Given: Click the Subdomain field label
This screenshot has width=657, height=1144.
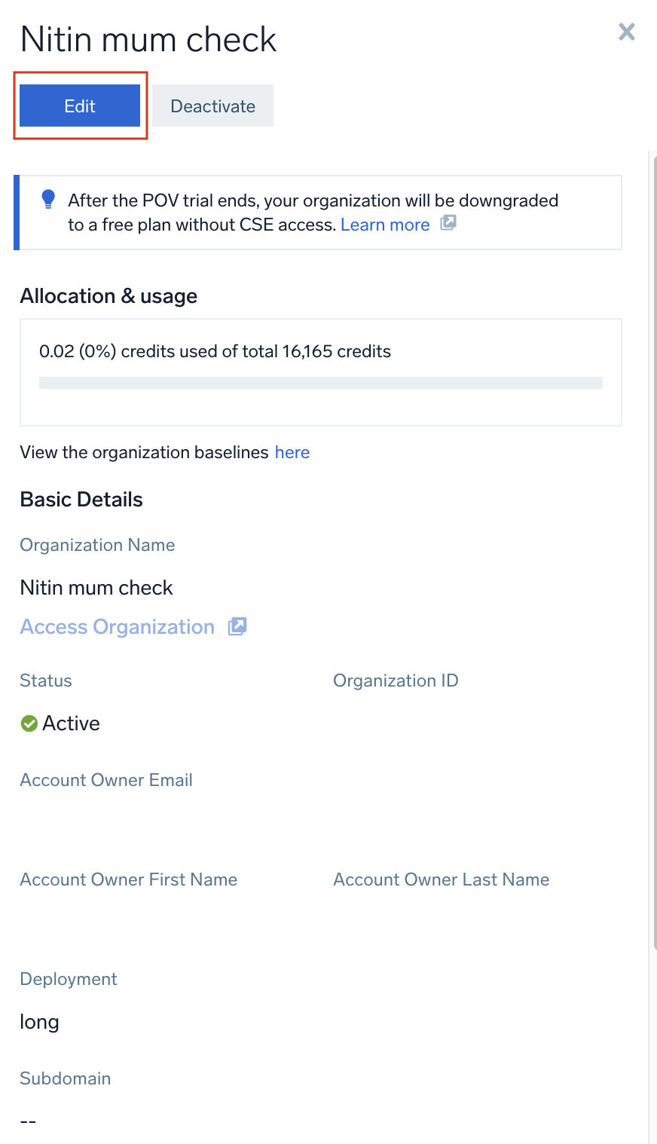Looking at the screenshot, I should 66,1078.
